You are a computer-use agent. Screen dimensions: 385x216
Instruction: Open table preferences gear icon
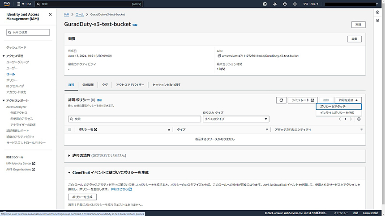[359, 119]
